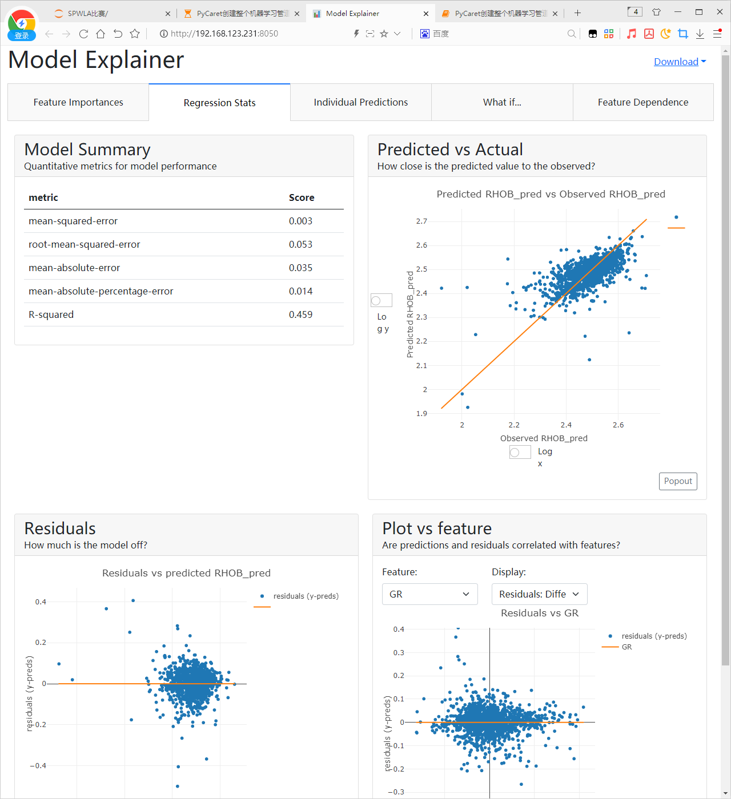
Task: Expand the Download dropdown menu
Action: coord(680,62)
